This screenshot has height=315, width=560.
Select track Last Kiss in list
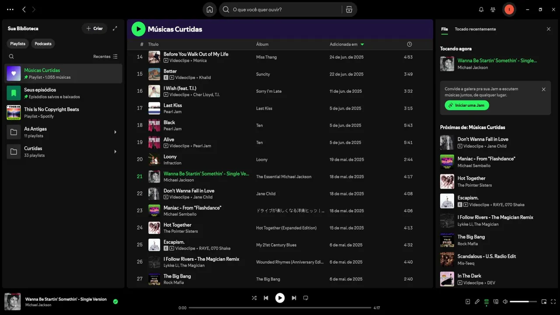click(x=280, y=108)
